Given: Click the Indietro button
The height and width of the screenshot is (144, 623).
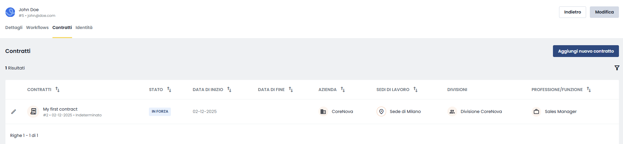Looking at the screenshot, I should (x=573, y=12).
